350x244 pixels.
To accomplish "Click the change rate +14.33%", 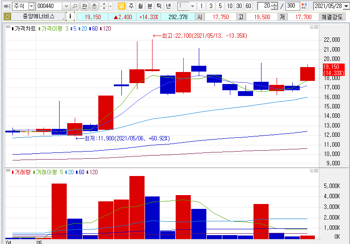I will tap(149, 17).
